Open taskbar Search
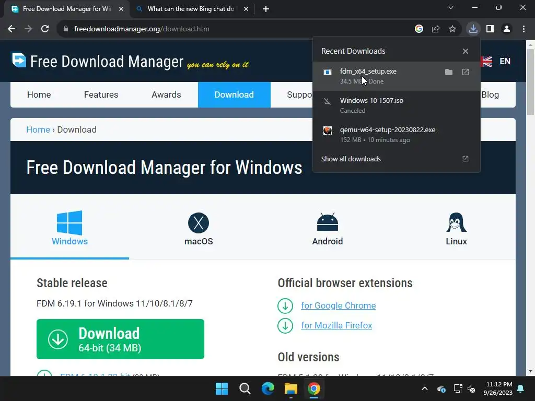 point(245,388)
